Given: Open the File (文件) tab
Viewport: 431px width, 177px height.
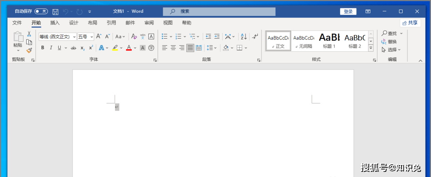Looking at the screenshot, I should 17,23.
